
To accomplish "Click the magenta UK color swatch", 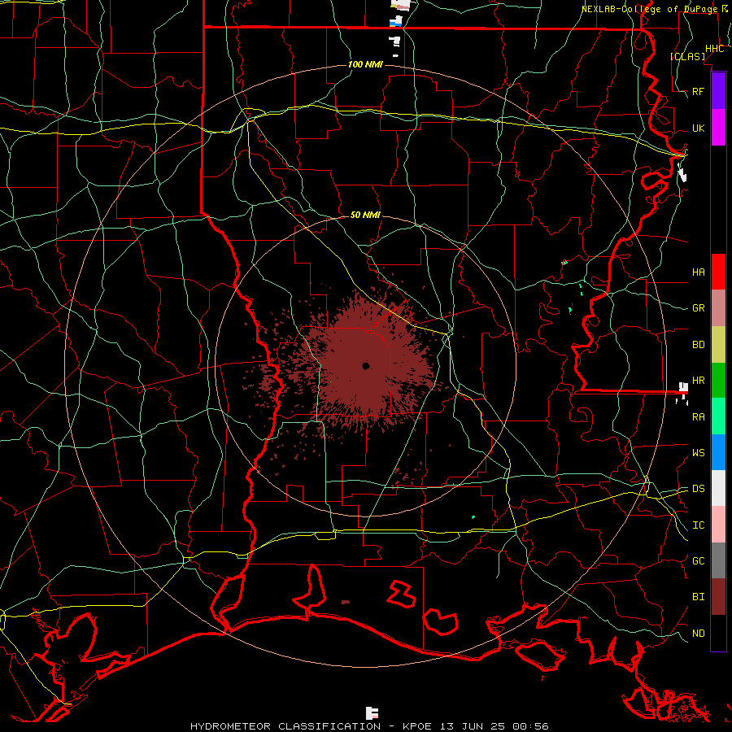I will pyautogui.click(x=718, y=128).
